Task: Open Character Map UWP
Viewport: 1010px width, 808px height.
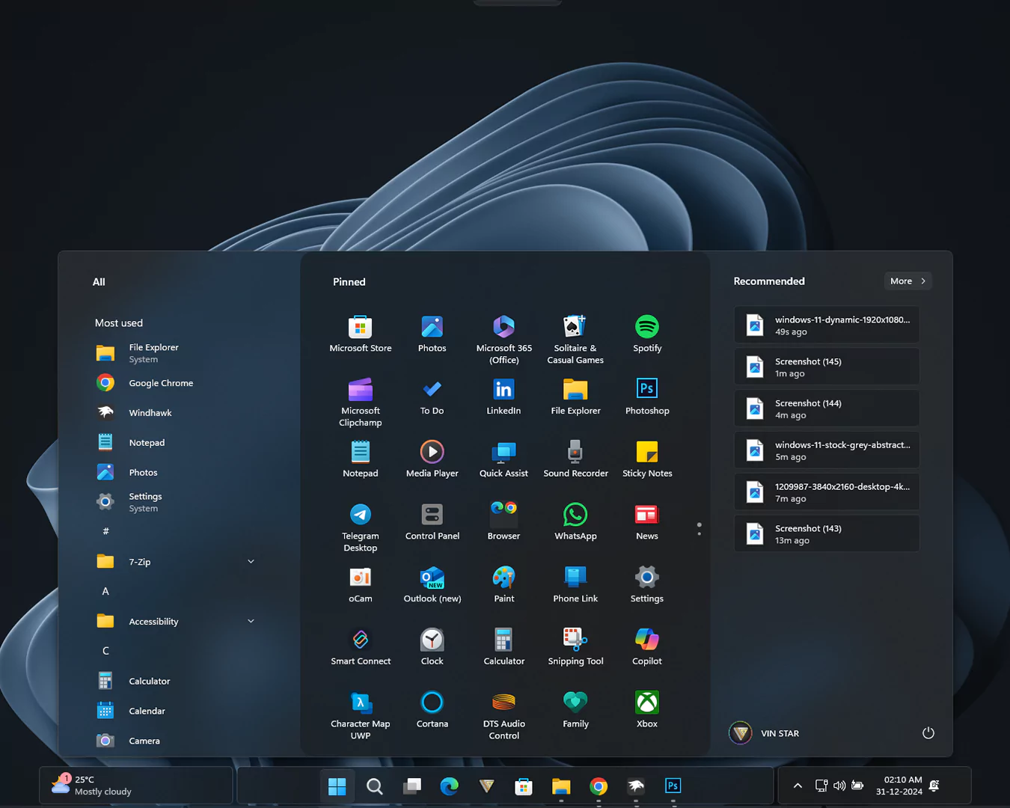Action: (x=360, y=715)
